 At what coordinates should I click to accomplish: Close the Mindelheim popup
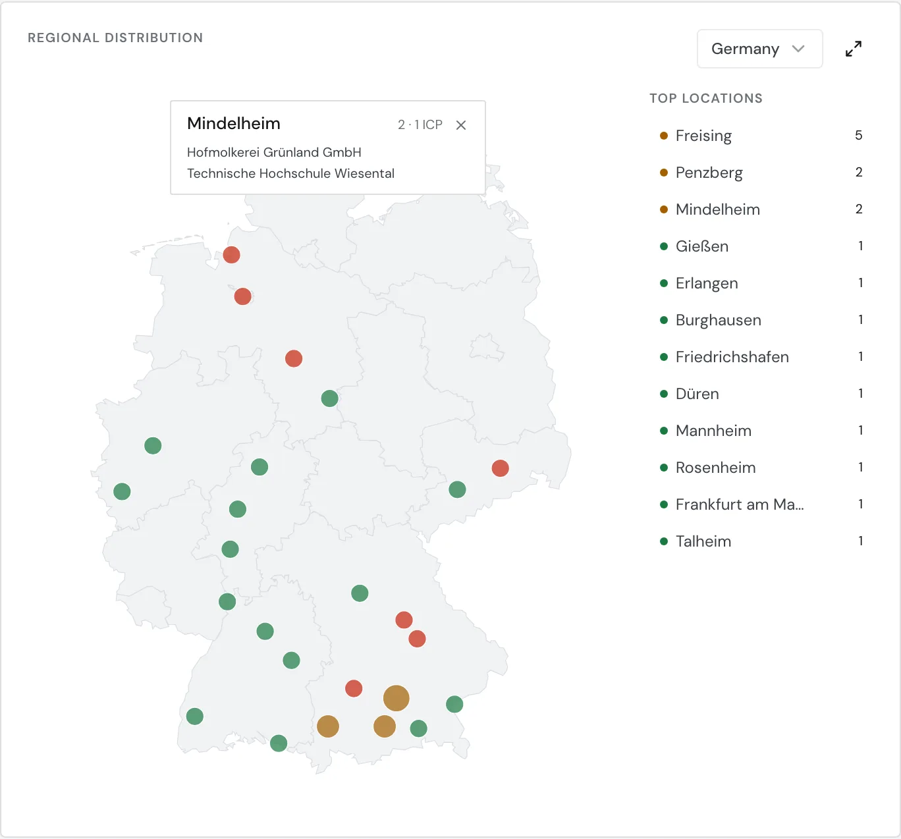pyautogui.click(x=461, y=125)
